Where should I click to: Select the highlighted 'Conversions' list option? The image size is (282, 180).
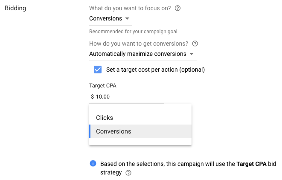pyautogui.click(x=140, y=131)
